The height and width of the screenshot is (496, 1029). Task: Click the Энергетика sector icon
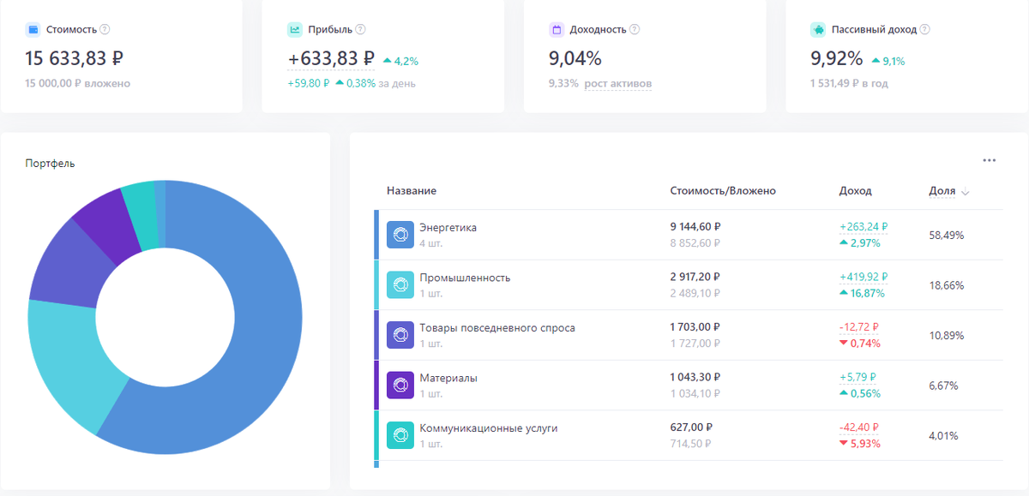point(400,235)
